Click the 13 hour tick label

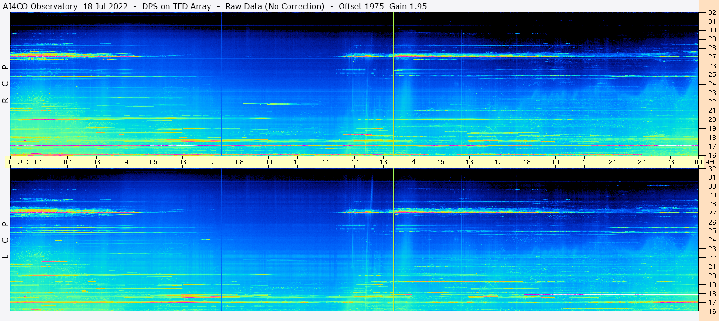pos(383,162)
